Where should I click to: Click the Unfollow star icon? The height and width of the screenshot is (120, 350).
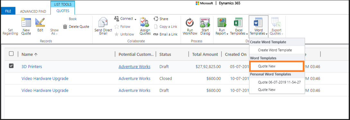pos(117,34)
